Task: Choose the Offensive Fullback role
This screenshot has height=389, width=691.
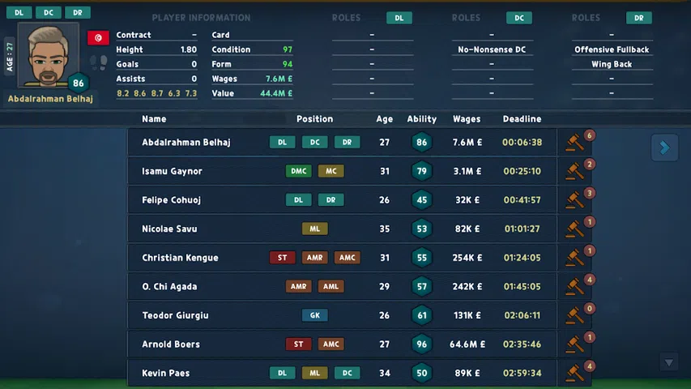Action: coord(612,50)
